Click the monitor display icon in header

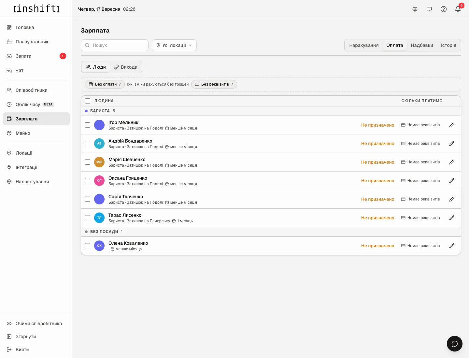(429, 9)
